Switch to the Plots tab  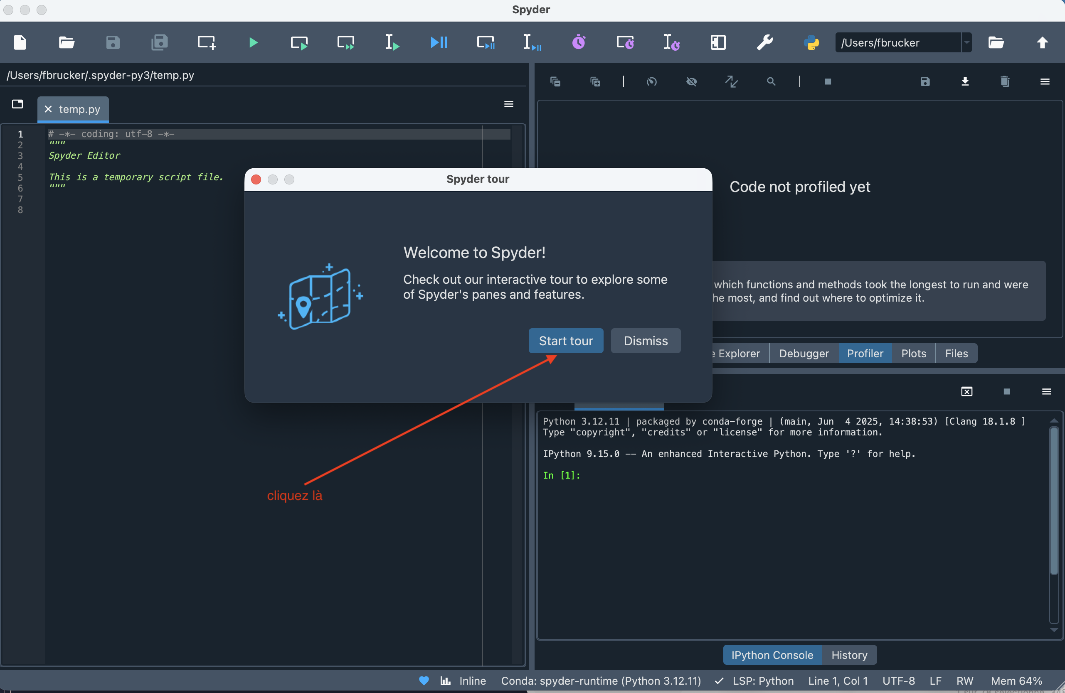(x=913, y=353)
